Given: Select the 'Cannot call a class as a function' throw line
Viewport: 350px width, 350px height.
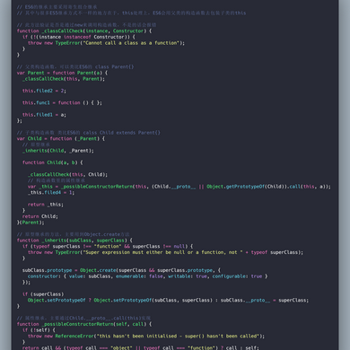Looking at the screenshot, I should 106,43.
